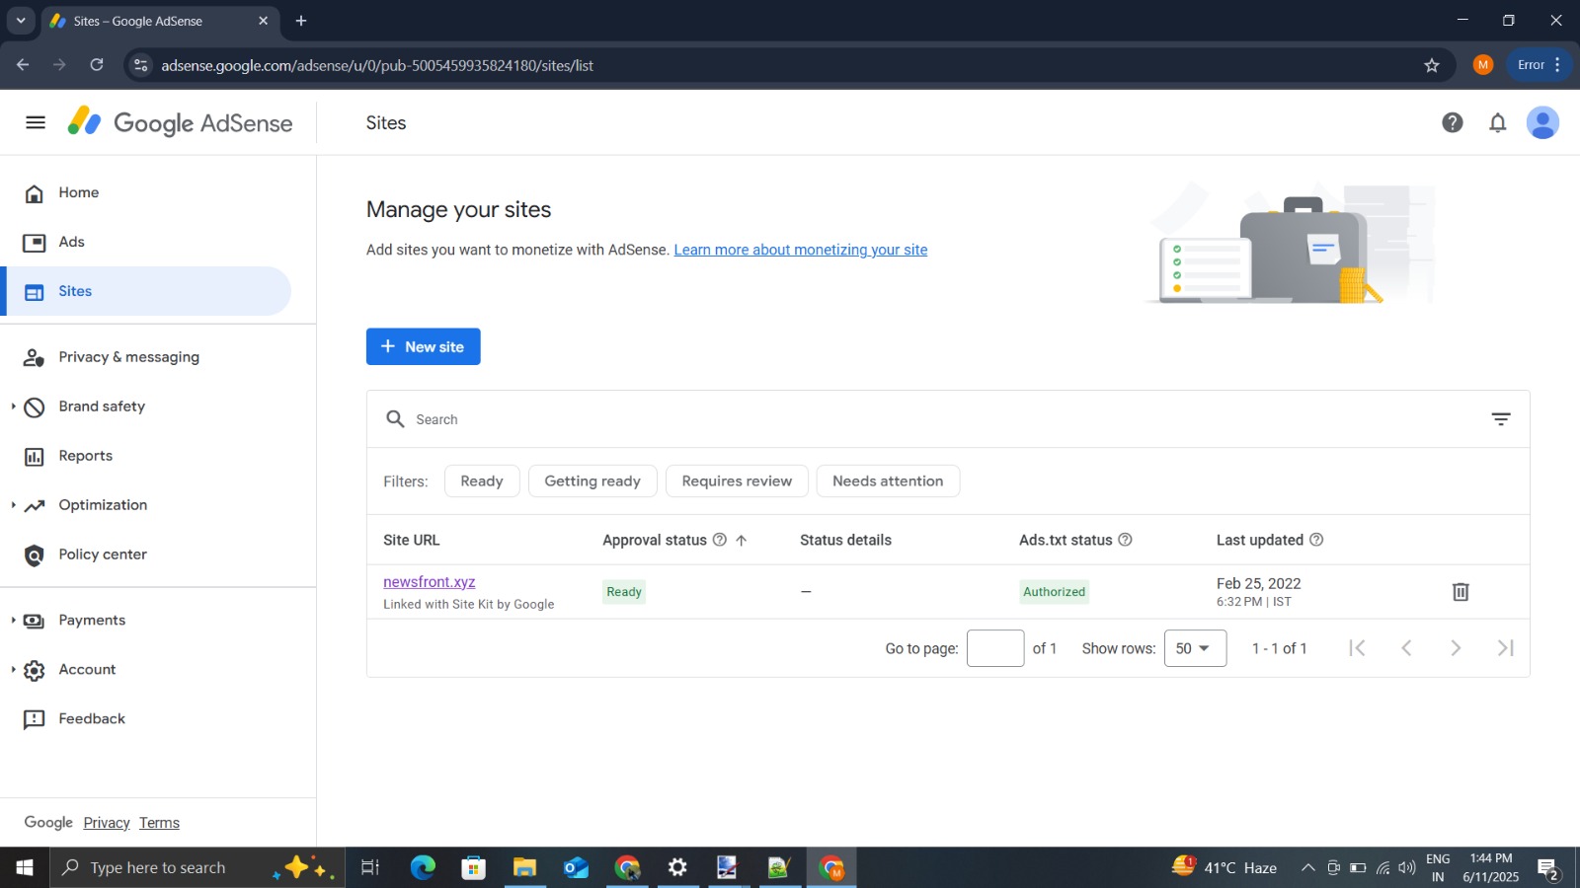This screenshot has width=1580, height=888.
Task: Go to the last page
Action: coord(1505,648)
